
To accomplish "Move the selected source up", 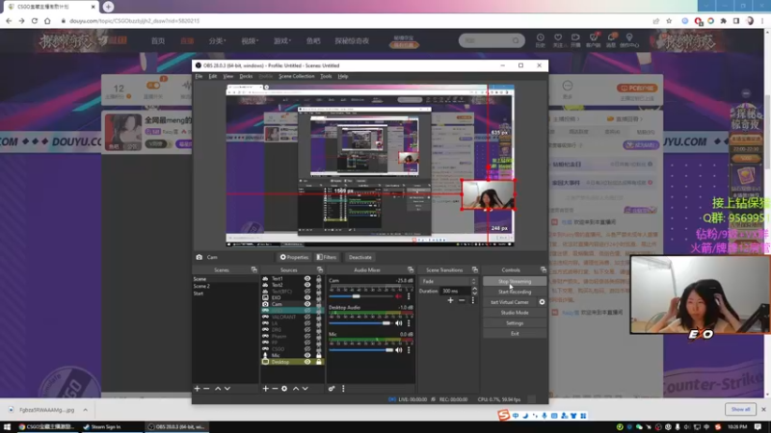I will pyautogui.click(x=296, y=389).
